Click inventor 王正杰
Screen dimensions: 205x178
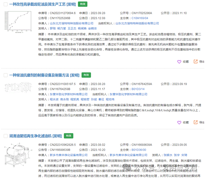pos(72,29)
